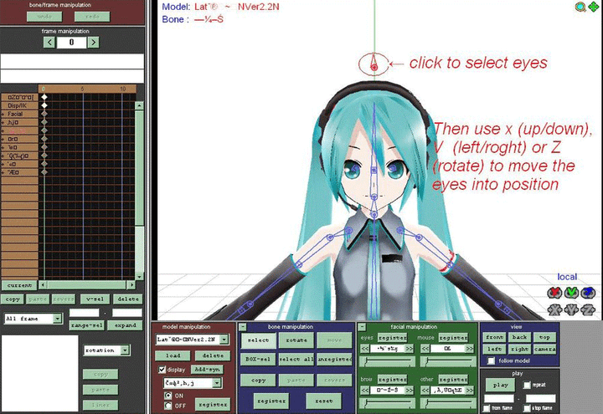Click the other morph next >> arrow
Image resolution: width=603 pixels, height=414 pixels.
click(470, 391)
